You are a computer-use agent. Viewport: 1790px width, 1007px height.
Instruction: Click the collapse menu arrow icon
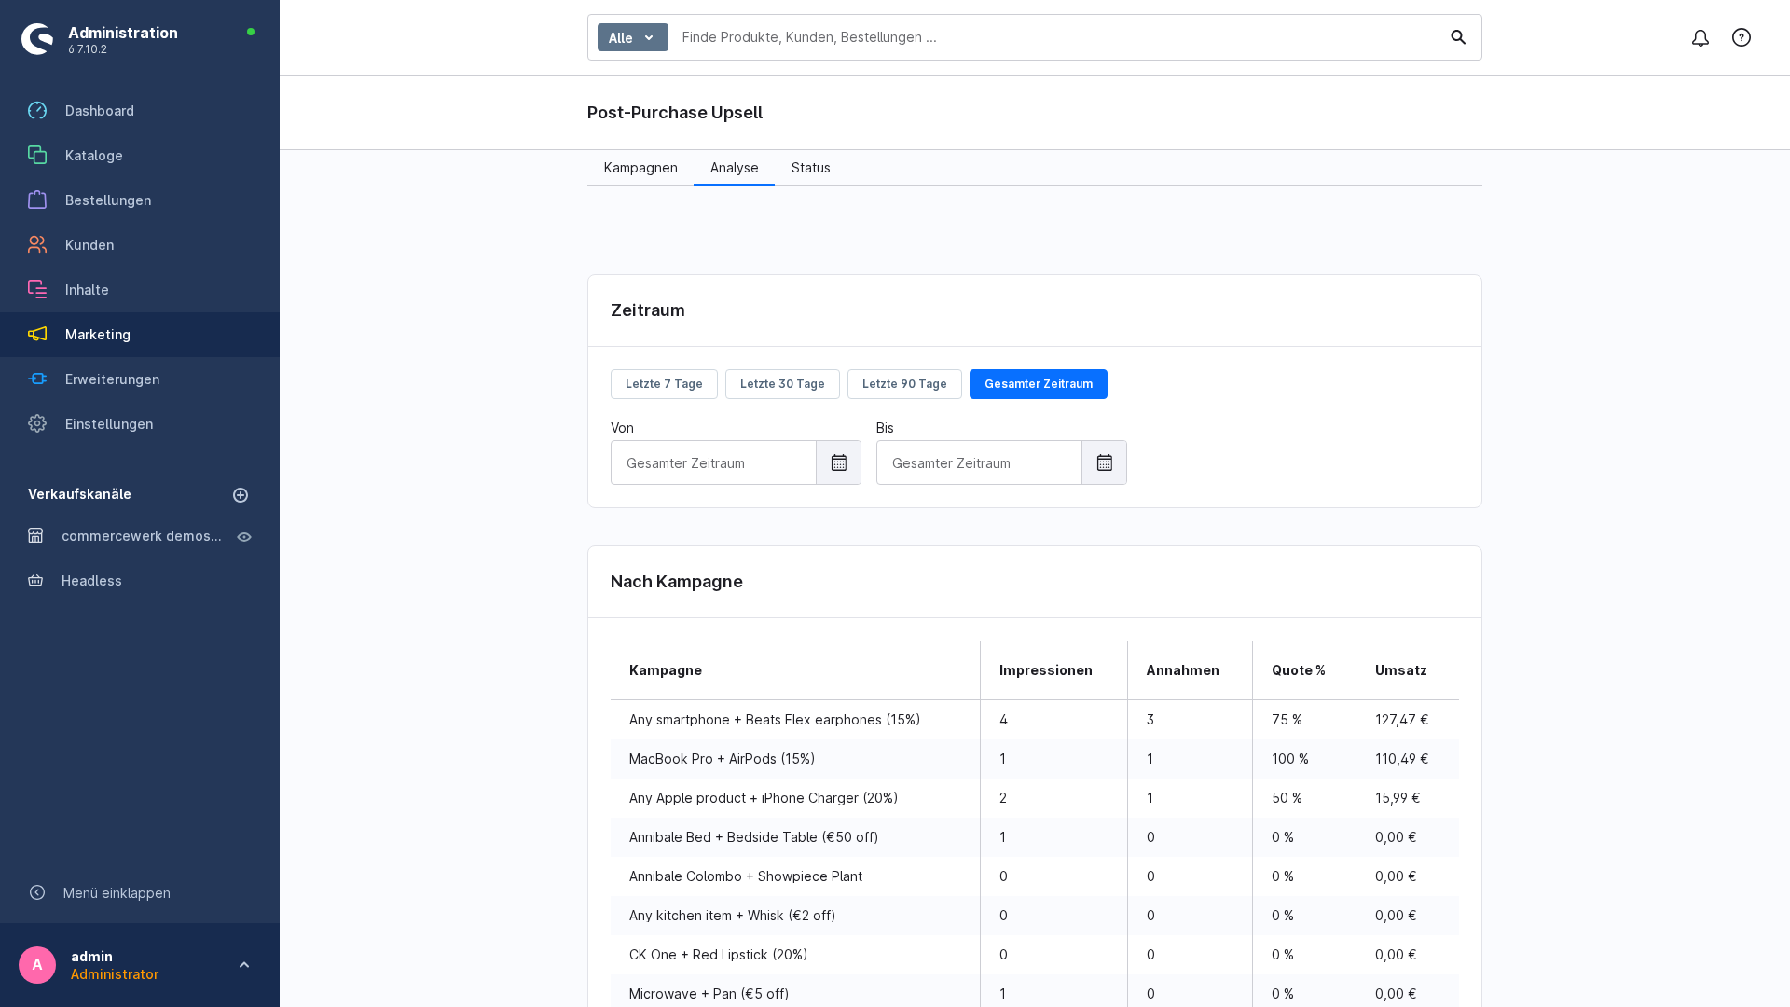[x=37, y=893]
